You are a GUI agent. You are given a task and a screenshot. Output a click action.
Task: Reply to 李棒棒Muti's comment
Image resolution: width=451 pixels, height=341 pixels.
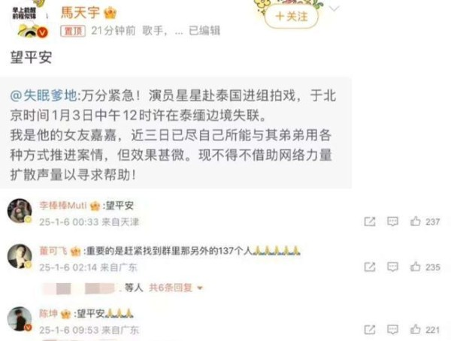tap(392, 222)
